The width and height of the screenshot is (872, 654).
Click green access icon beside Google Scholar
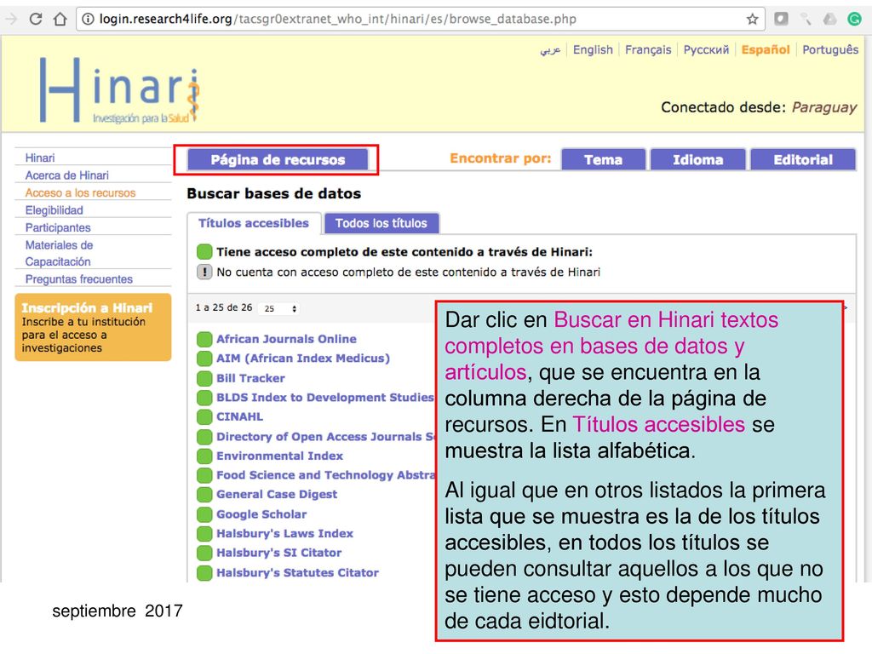coord(204,514)
